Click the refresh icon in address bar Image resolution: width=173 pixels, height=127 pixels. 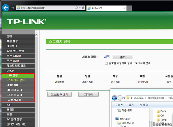click(83, 8)
